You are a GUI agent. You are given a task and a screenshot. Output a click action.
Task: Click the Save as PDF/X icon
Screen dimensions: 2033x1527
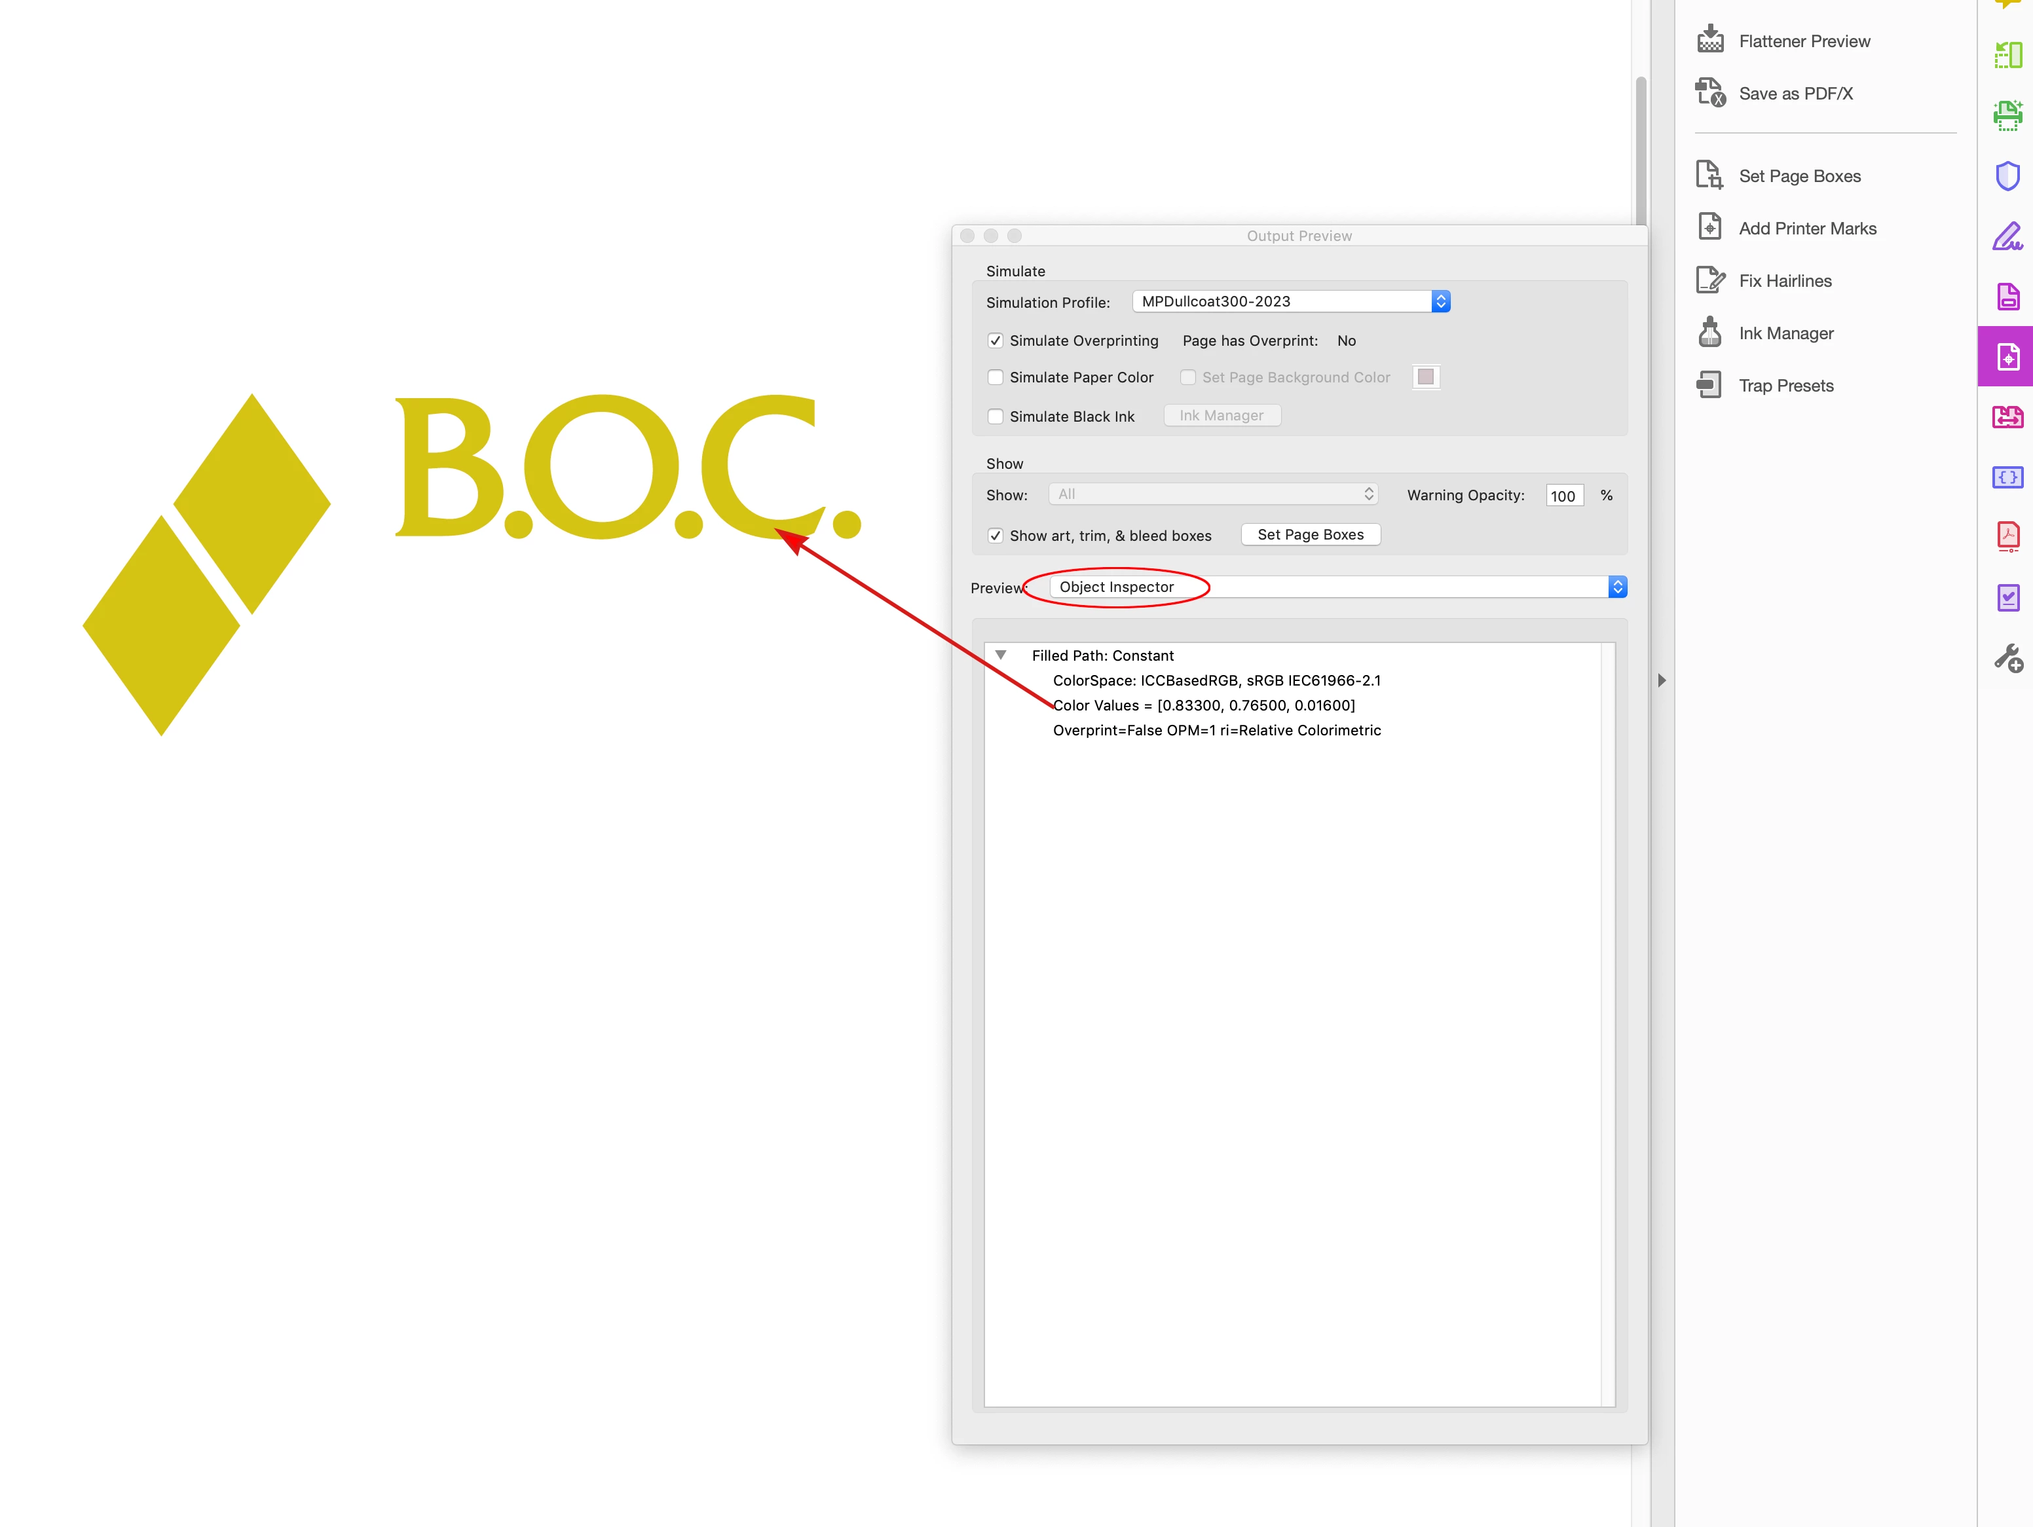pyautogui.click(x=1709, y=92)
